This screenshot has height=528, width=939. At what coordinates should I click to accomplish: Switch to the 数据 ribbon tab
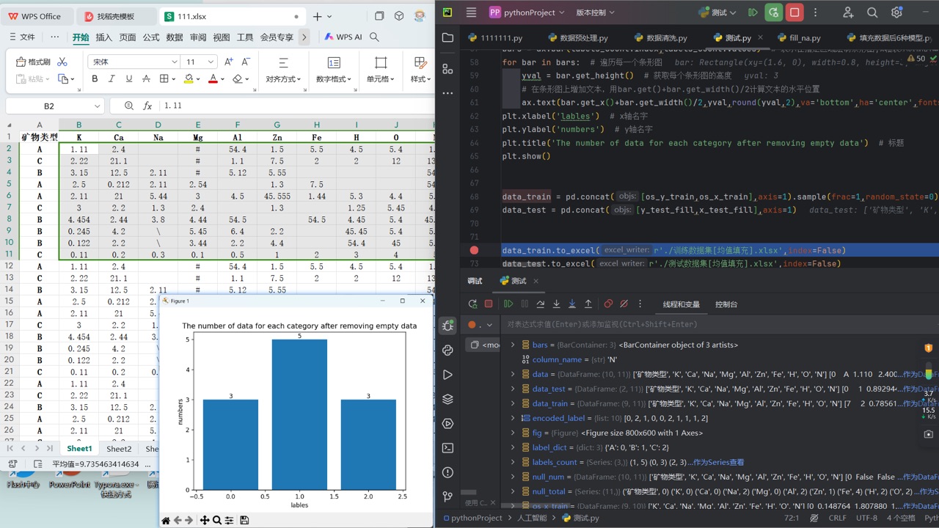pyautogui.click(x=175, y=37)
